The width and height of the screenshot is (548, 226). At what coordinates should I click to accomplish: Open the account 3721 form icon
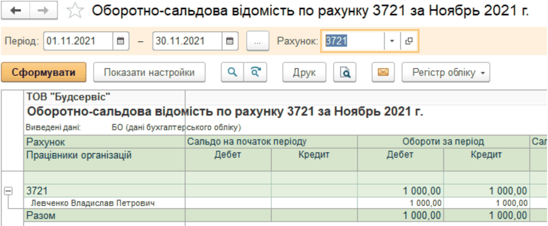[408, 41]
